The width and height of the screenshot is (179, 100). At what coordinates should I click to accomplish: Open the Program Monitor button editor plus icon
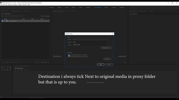(x=125, y=62)
